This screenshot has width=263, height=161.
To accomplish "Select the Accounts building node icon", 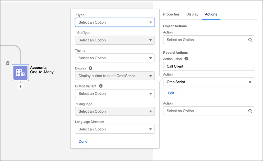I will tap(20, 73).
